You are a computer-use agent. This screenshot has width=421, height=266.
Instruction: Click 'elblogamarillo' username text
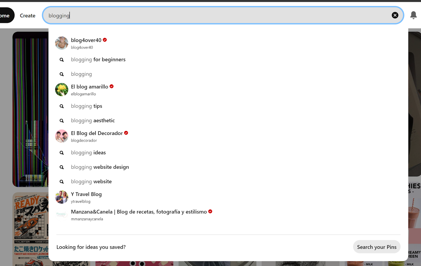(83, 94)
